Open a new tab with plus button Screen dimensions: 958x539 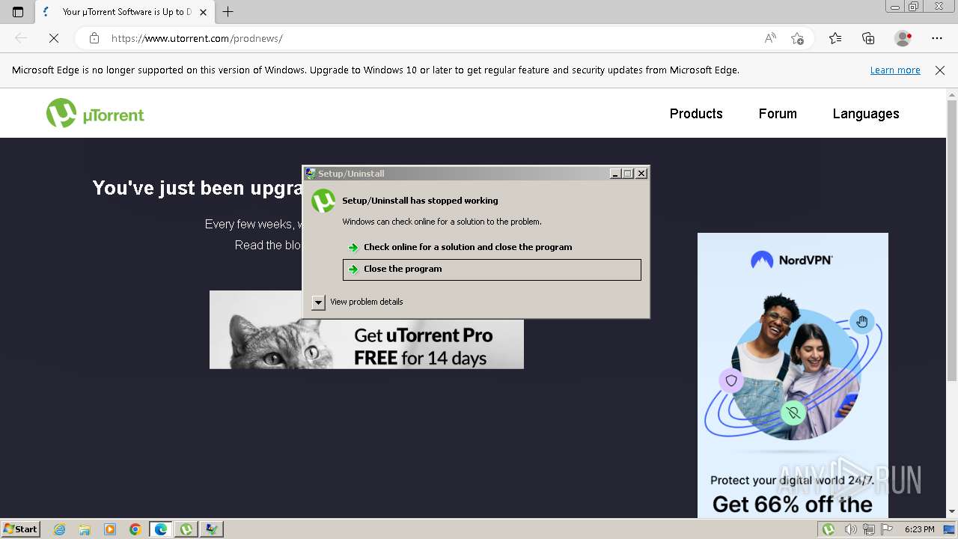click(x=228, y=12)
